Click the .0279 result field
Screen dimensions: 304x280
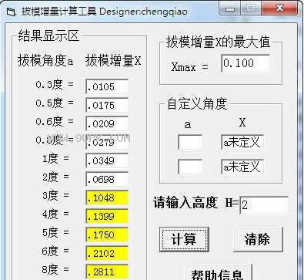click(107, 142)
